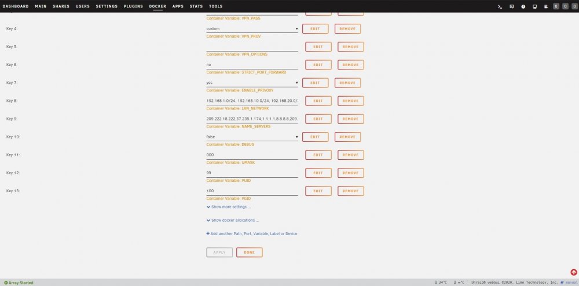
Task: Click the STRICT_PORT_FORWARD input field
Action: (x=252, y=65)
